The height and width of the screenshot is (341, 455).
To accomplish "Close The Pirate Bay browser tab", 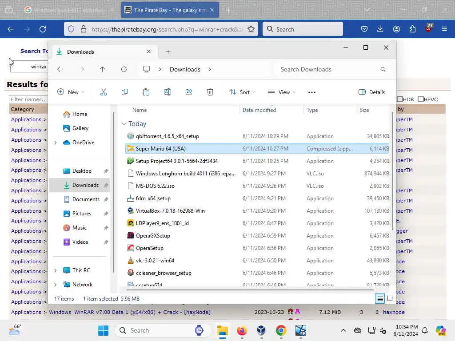I will 212,10.
